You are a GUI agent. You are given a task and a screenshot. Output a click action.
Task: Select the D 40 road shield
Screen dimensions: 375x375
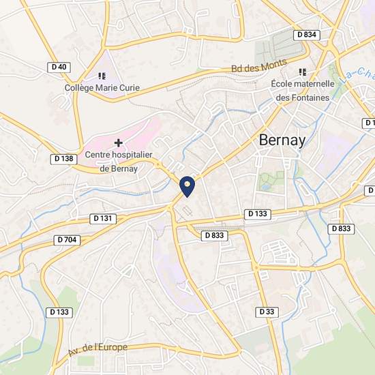[59, 67]
